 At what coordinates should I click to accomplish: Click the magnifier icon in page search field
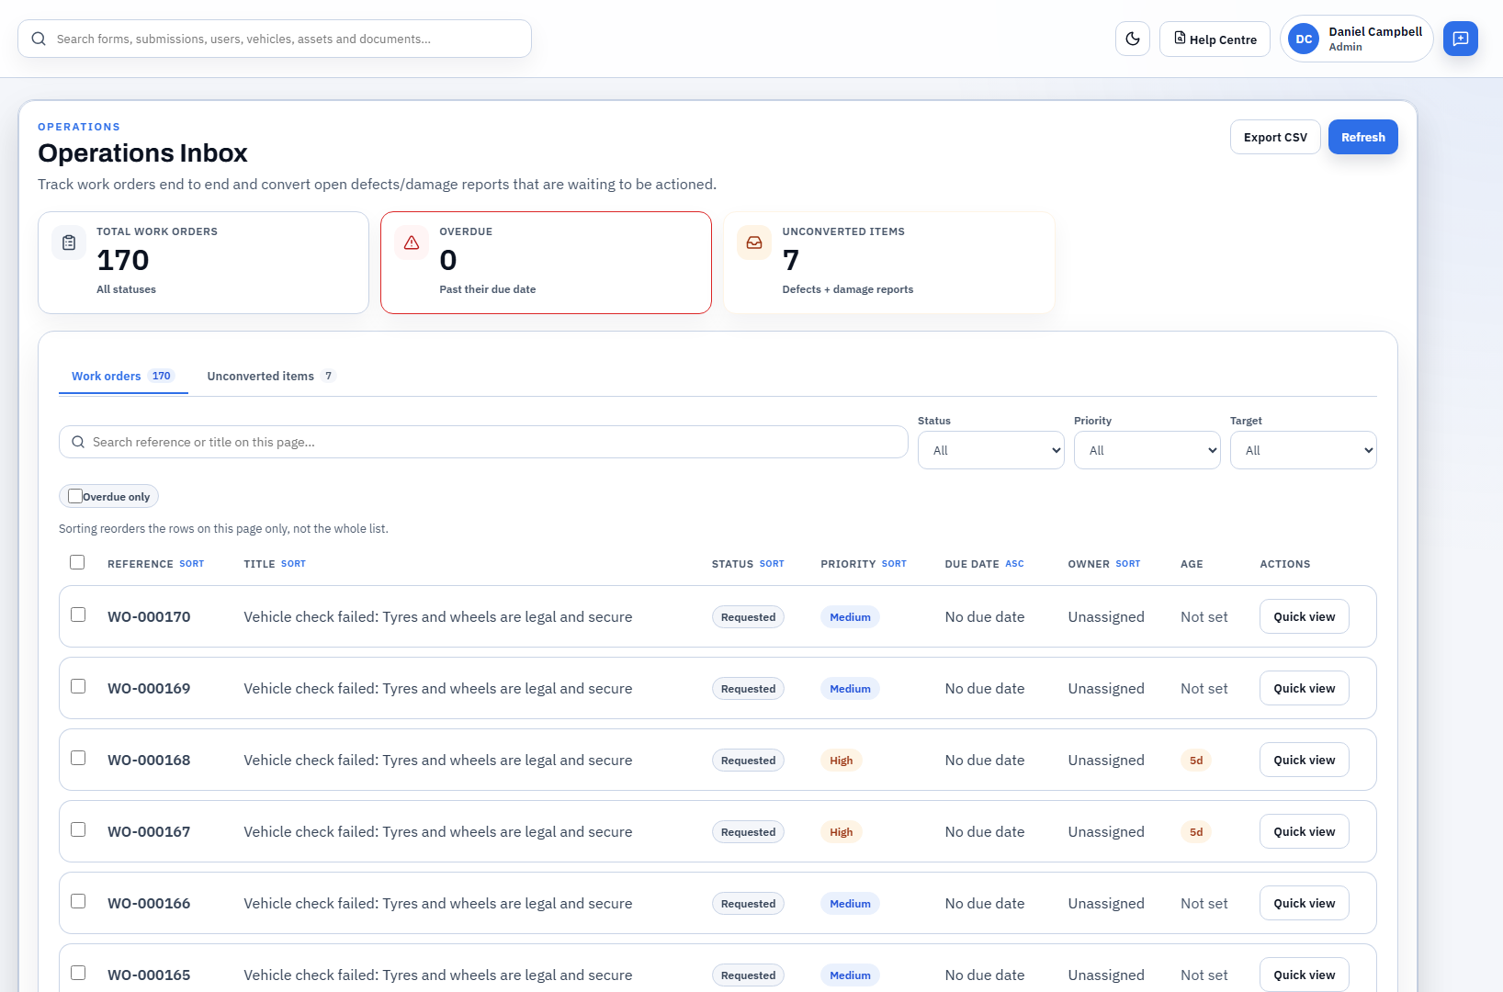pyautogui.click(x=78, y=442)
